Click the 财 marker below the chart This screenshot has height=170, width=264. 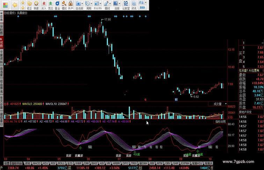pyautogui.click(x=176, y=99)
